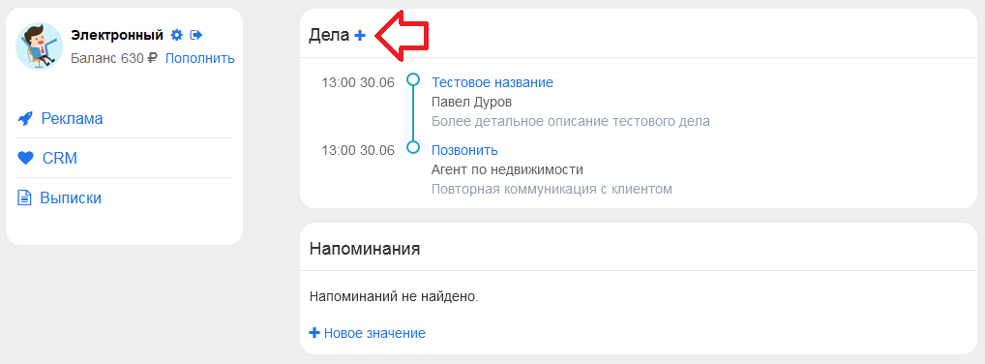Open account settings gear icon
Screen dimensions: 985x364
(176, 35)
